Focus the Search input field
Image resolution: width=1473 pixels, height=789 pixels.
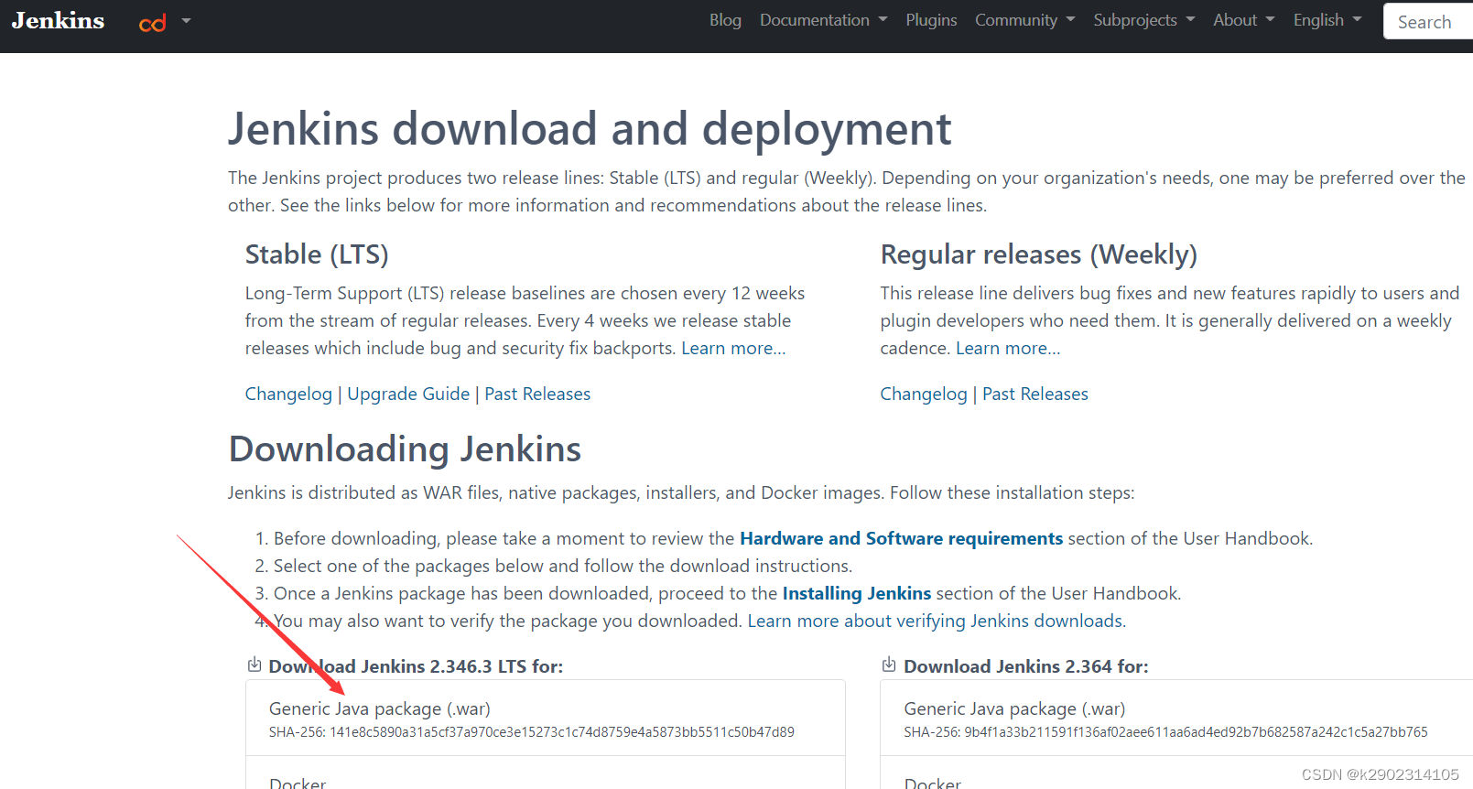coord(1428,21)
